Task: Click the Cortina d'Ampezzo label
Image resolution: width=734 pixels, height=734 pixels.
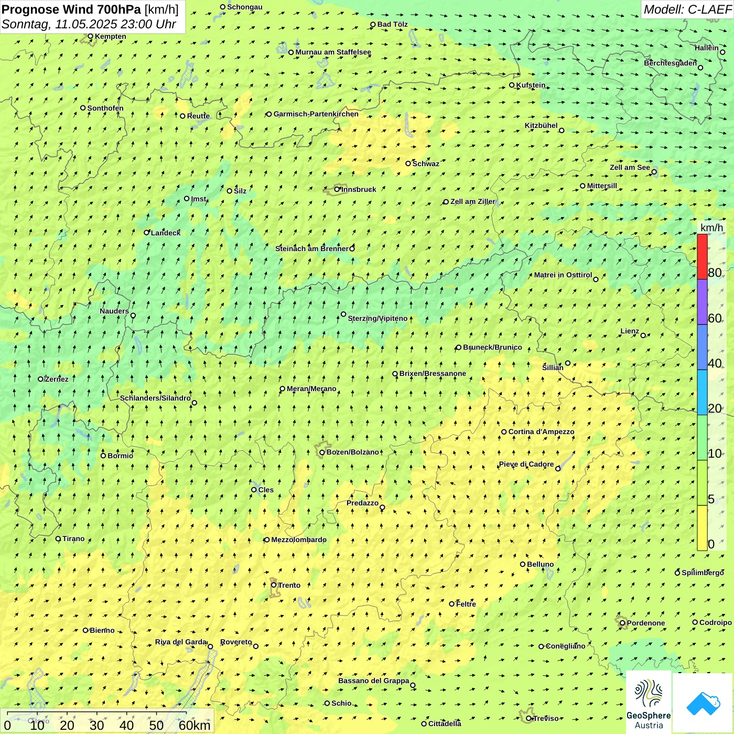Action: click(542, 431)
